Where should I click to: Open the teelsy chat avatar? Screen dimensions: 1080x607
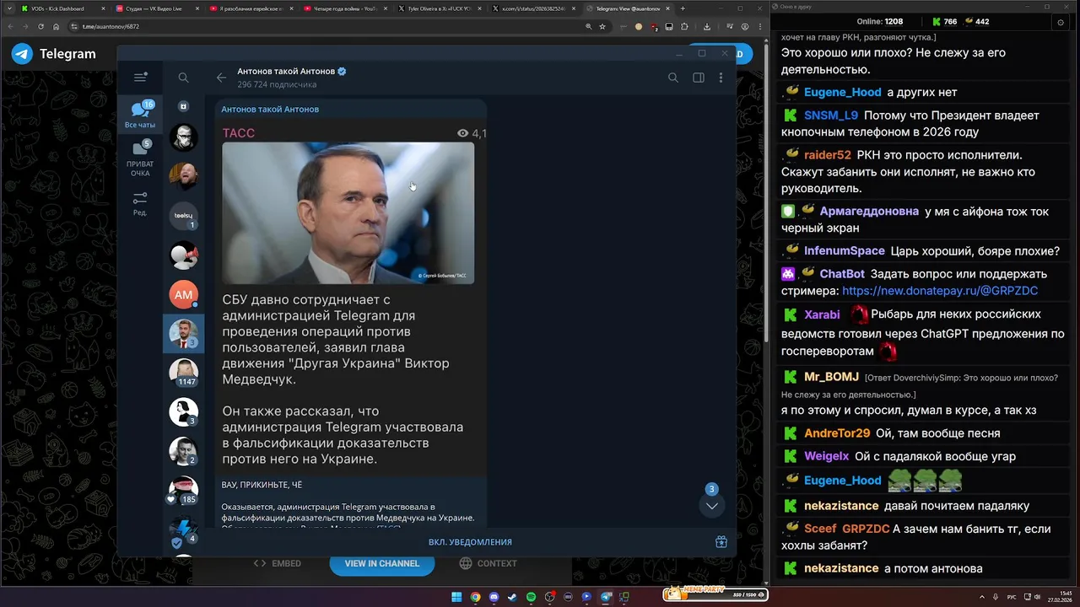click(183, 216)
